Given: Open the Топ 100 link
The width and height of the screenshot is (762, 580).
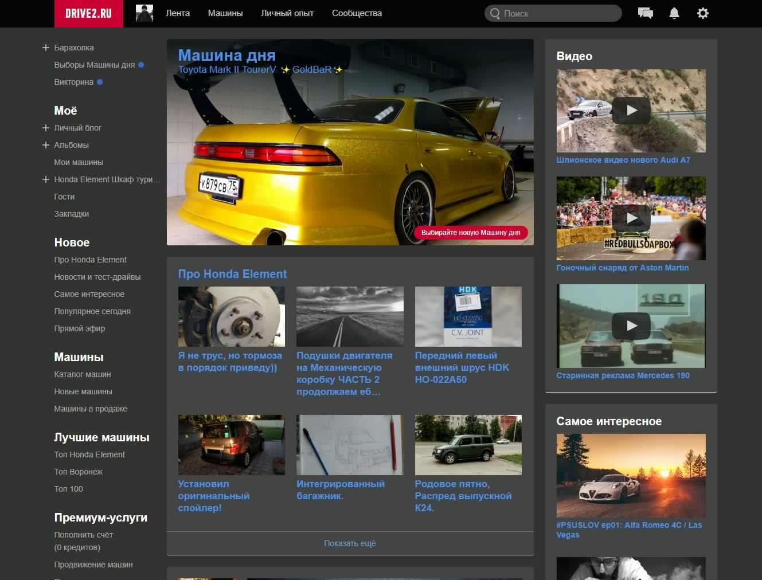Looking at the screenshot, I should click(68, 489).
